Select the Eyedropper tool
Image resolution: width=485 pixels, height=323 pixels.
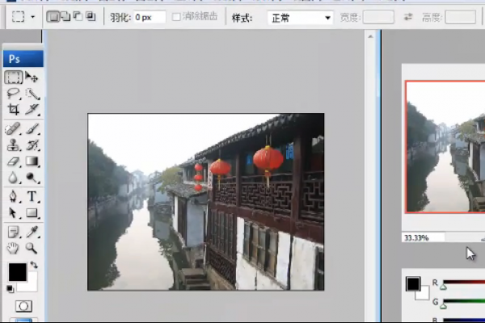point(32,232)
